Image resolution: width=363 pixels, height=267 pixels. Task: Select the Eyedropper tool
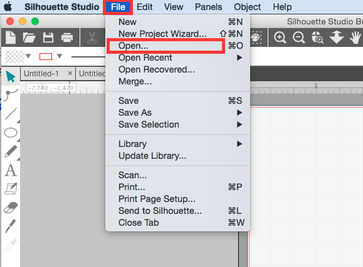(x=11, y=245)
